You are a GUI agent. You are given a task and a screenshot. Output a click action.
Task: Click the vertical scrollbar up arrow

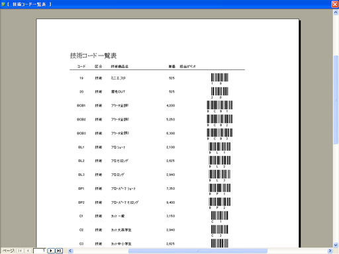click(336, 13)
